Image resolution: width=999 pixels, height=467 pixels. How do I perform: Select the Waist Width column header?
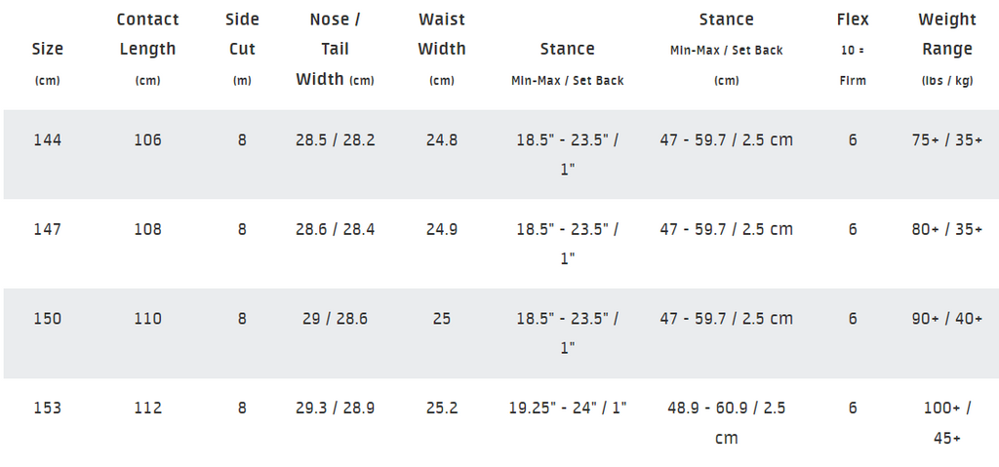coord(442,49)
